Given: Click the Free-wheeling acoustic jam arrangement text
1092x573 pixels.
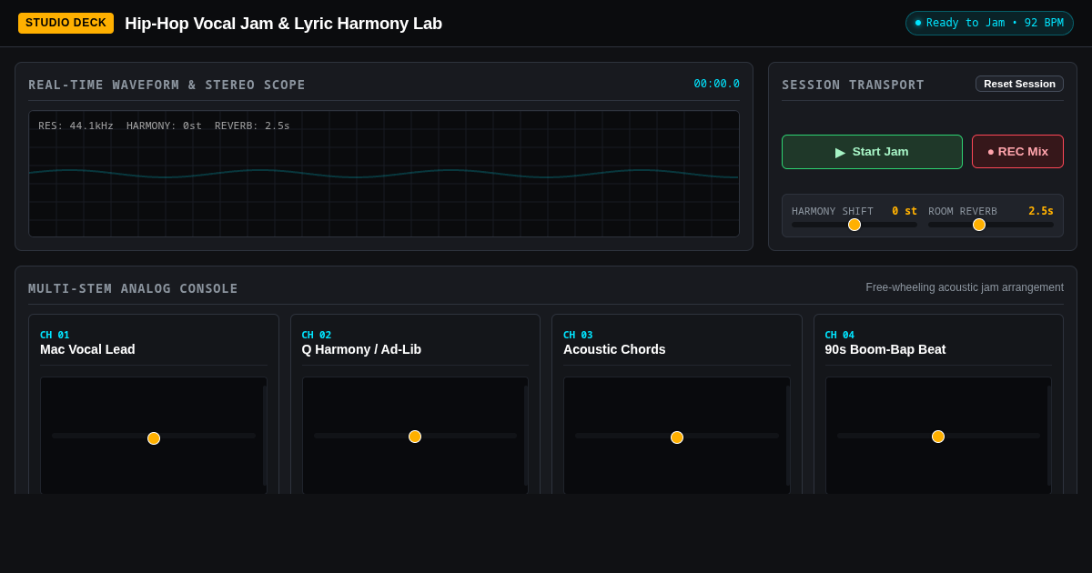Looking at the screenshot, I should (x=965, y=287).
